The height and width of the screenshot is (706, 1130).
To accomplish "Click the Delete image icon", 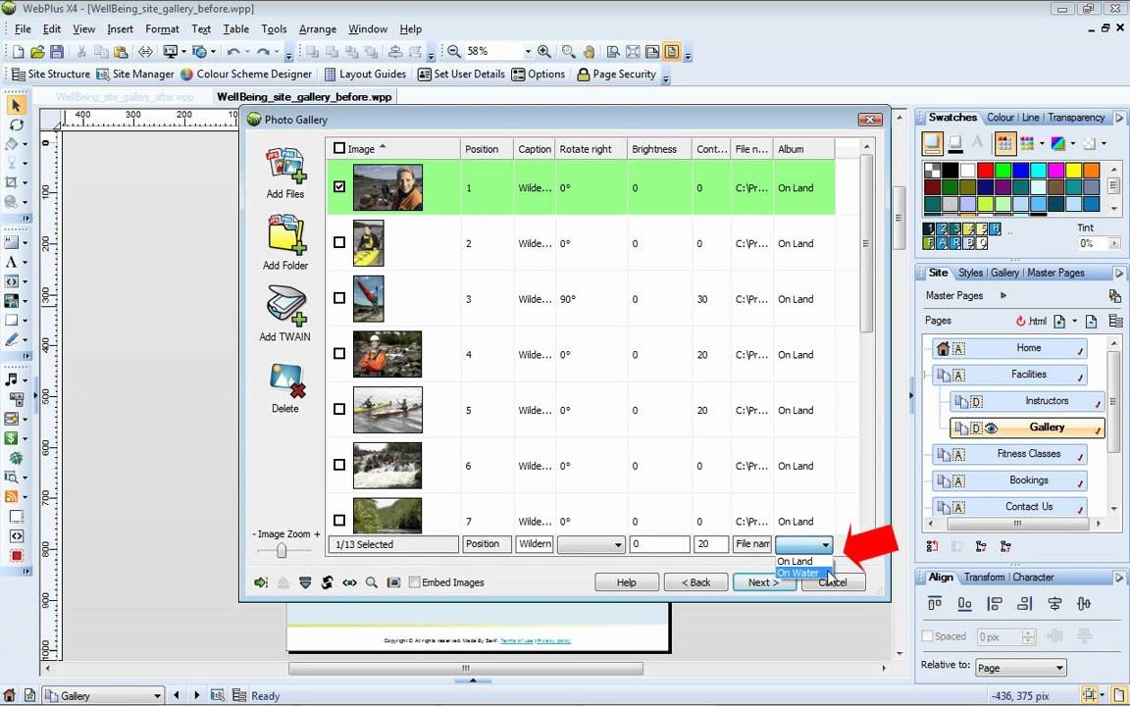I will (286, 380).
